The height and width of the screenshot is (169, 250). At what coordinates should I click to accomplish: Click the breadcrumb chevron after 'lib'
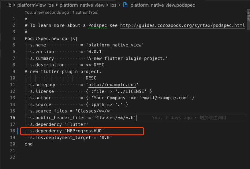pos(14,5)
